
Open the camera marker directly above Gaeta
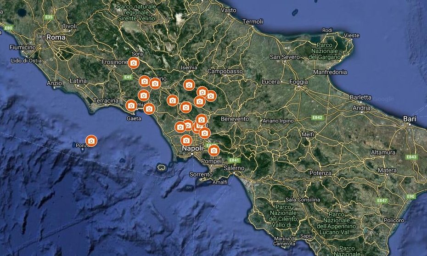coord(131,106)
